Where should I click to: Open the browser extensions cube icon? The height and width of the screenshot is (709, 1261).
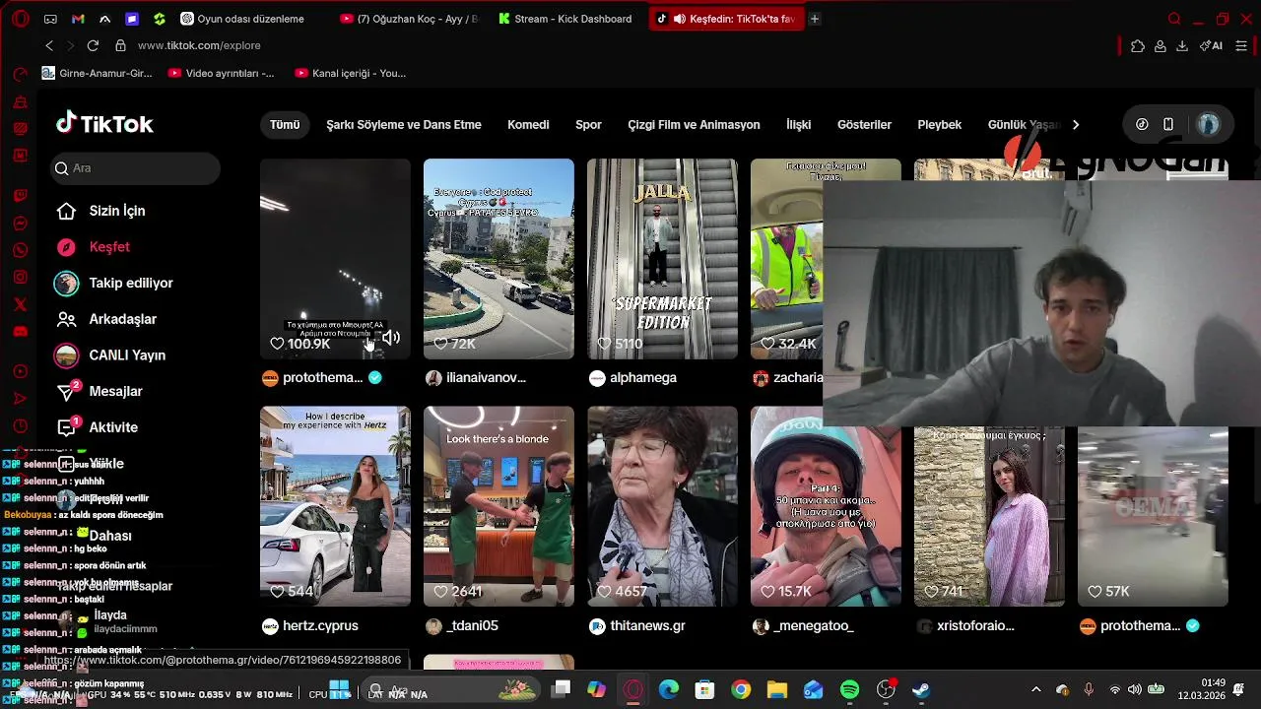tap(1138, 45)
